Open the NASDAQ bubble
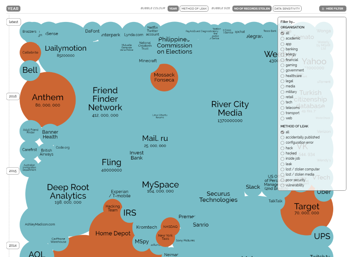 click(x=170, y=227)
